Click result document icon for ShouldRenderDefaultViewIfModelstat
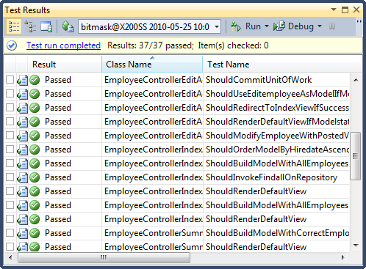 (x=22, y=122)
